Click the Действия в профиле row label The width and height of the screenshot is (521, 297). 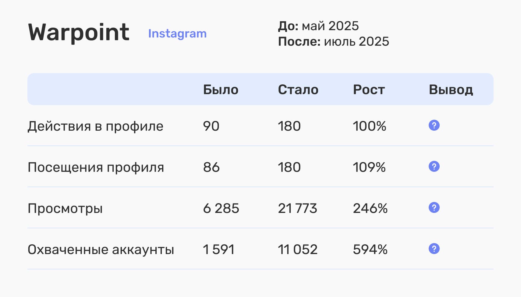[95, 126]
